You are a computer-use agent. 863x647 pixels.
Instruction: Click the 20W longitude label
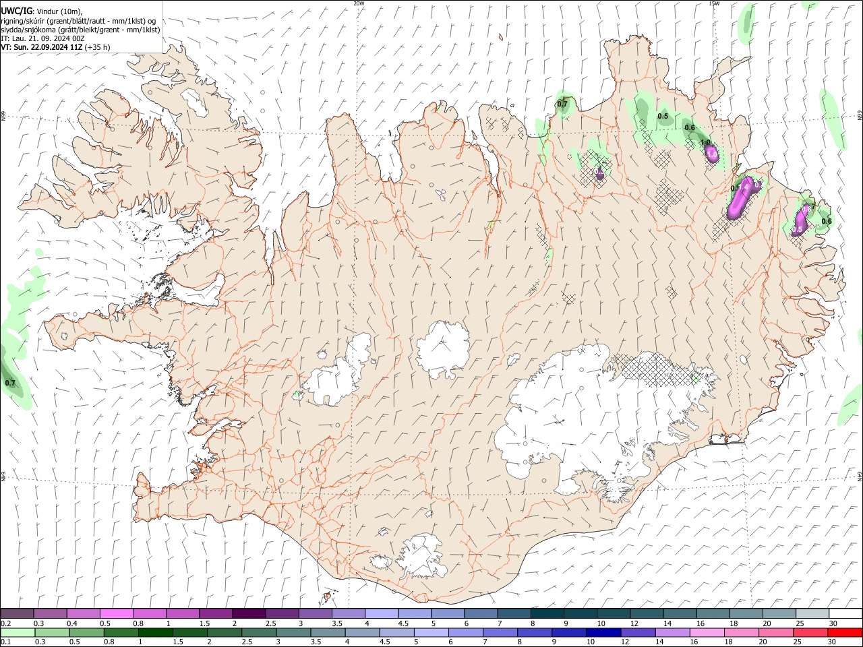[x=359, y=3]
